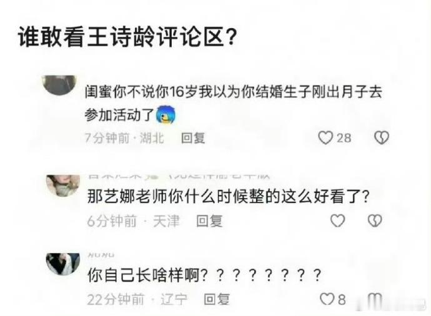This screenshot has width=431, height=316.
Task: Dislike the Tianjin comment with broken heart
Action: point(375,220)
